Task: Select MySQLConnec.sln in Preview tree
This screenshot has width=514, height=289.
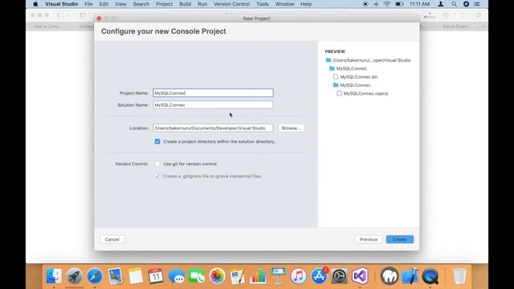Action: click(359, 77)
